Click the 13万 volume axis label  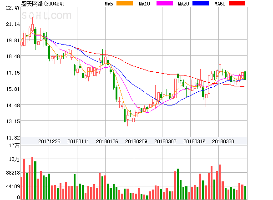pos(15,159)
